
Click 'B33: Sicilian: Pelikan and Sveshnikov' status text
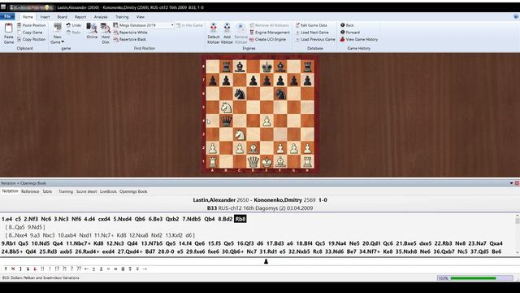pos(41,278)
